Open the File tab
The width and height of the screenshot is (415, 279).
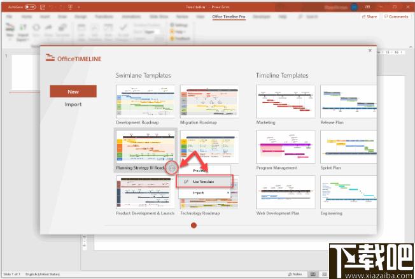[10, 17]
